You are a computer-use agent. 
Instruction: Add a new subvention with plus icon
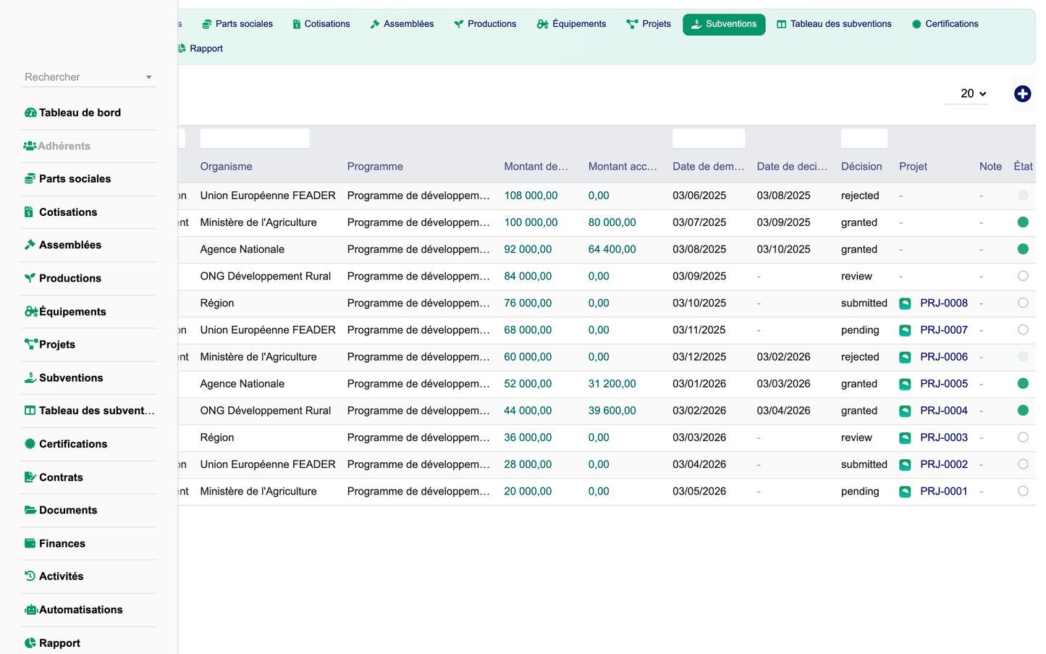1022,93
